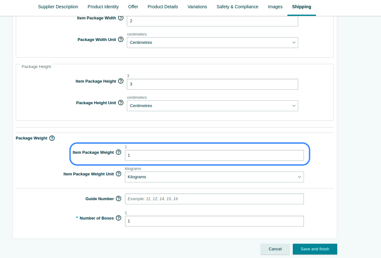Click the 'Package Height Unit' label text

(96, 103)
